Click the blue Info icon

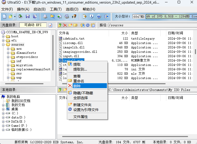pyautogui.click(x=92, y=16)
